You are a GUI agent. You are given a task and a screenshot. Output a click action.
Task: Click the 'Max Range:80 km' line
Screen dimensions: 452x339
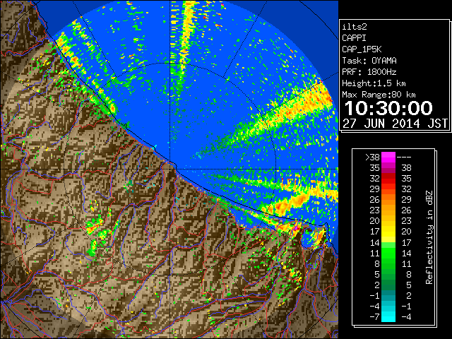379,95
